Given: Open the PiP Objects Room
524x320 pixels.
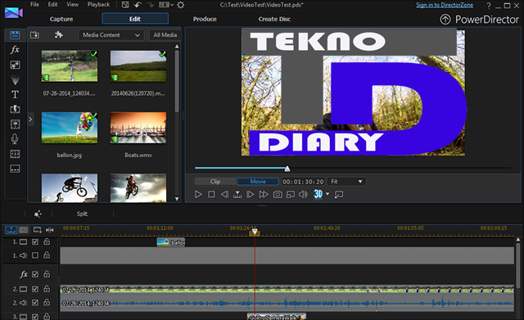Looking at the screenshot, I should [x=15, y=65].
